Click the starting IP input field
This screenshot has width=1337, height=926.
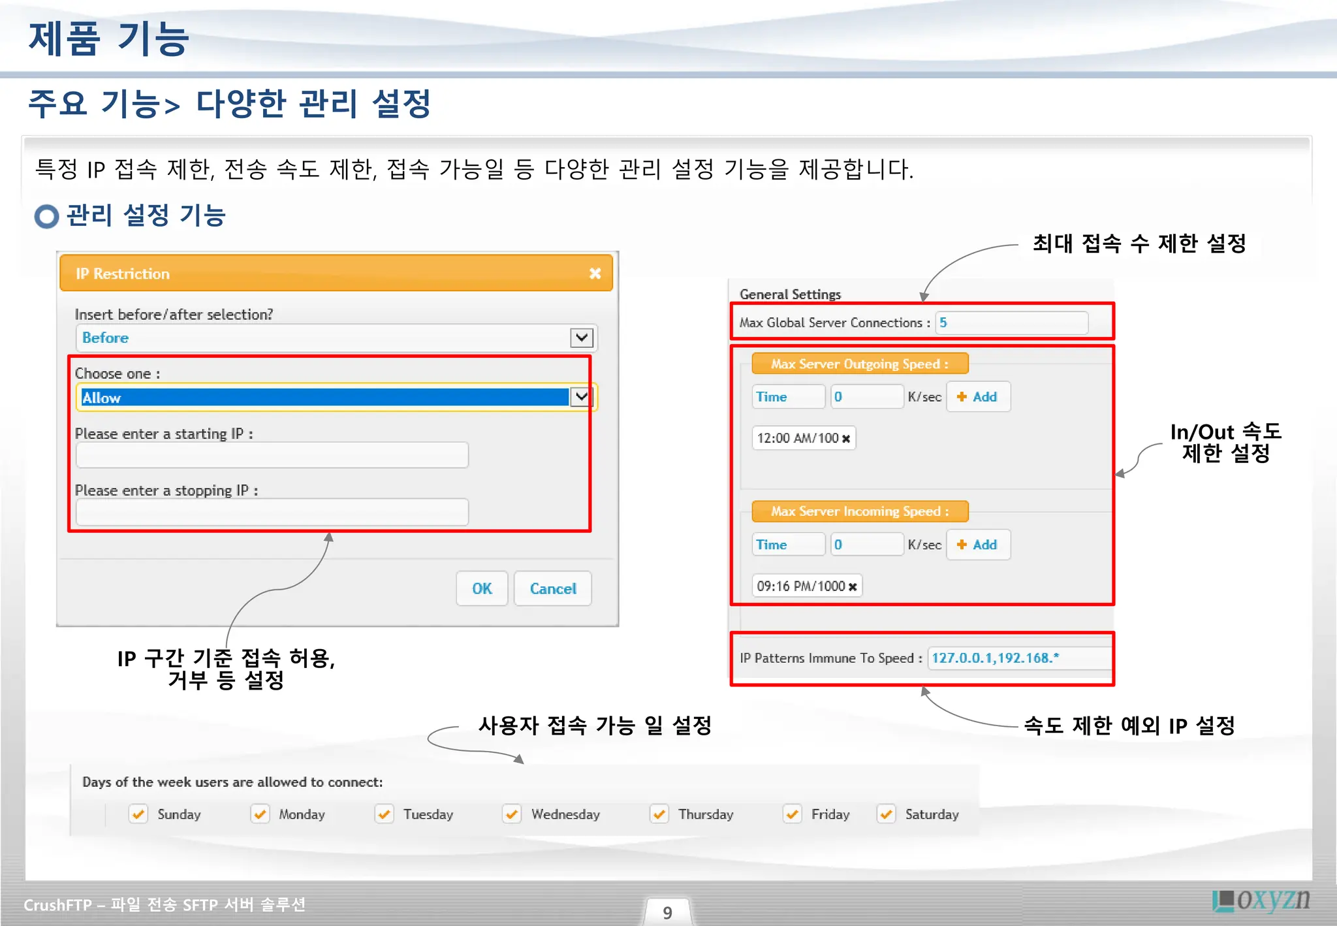[272, 455]
